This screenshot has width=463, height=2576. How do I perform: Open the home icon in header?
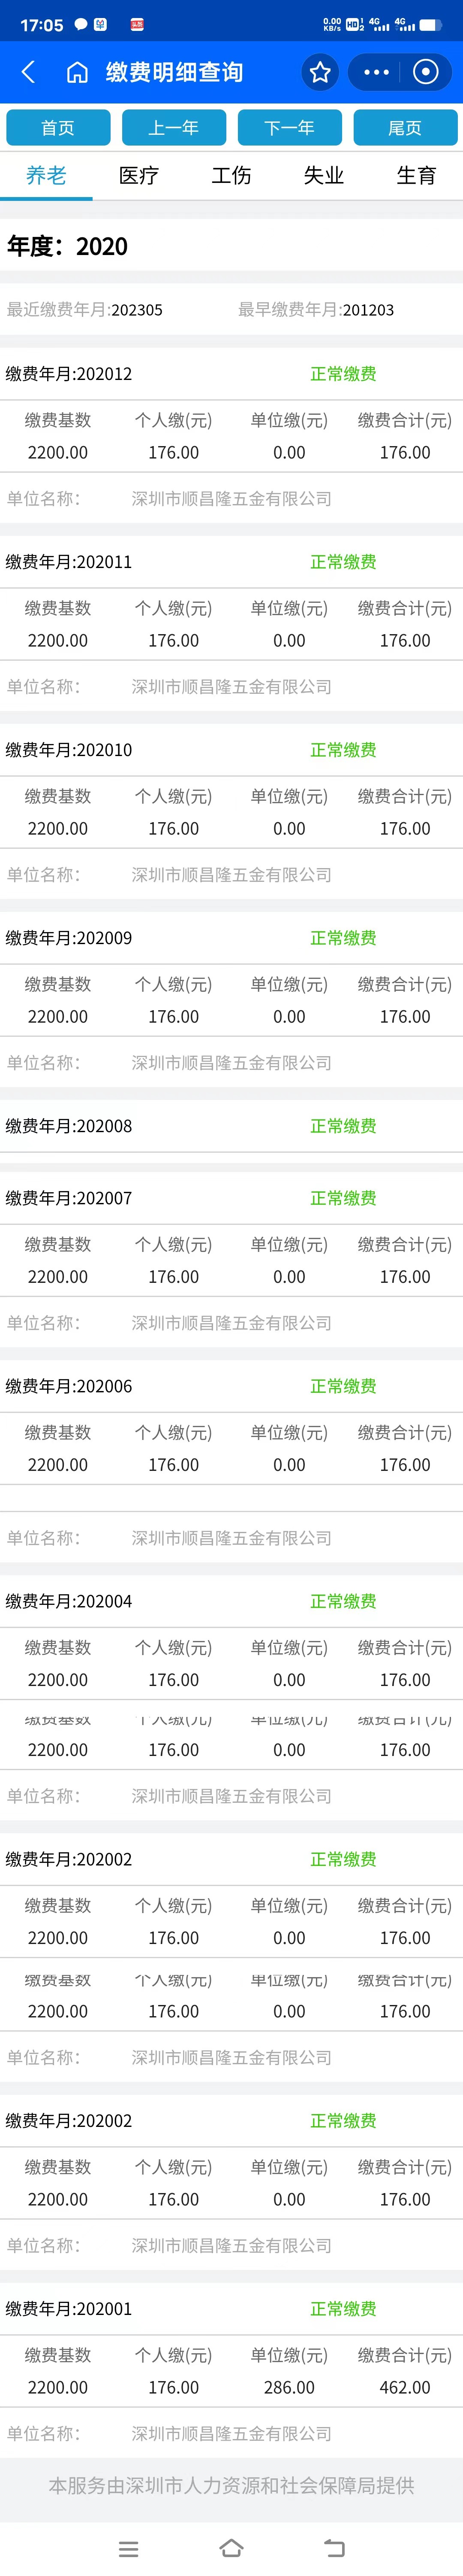point(77,72)
